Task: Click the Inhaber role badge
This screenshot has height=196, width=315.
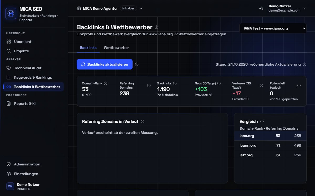Action: tap(129, 8)
